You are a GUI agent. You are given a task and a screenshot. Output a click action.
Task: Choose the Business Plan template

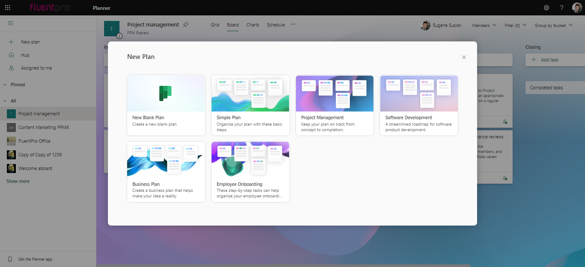point(166,172)
